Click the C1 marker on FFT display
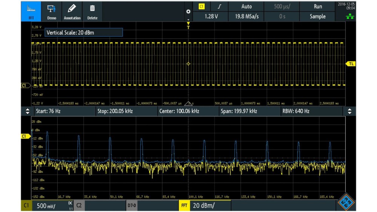Screen dimensions: 377x212 [x=26, y=136]
